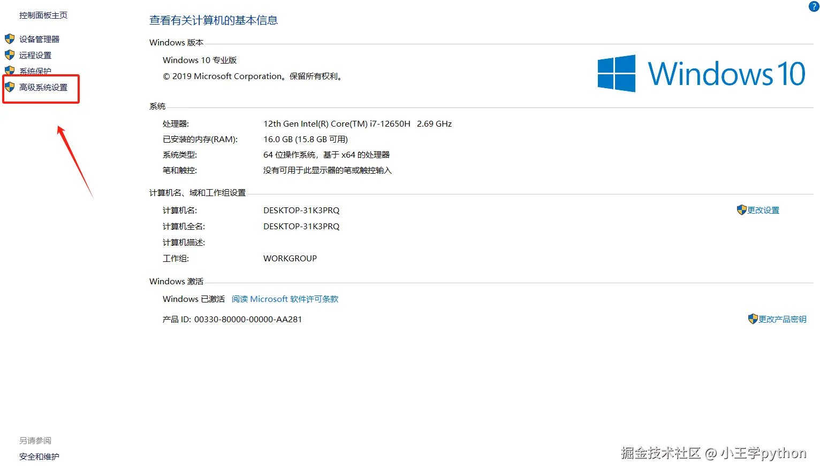This screenshot has width=820, height=474.
Task: Open 系统保护 link
Action: pos(35,71)
